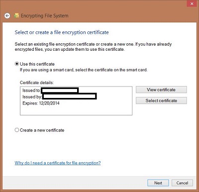This screenshot has height=192, width=199.
Task: Click the Certificate details: label
Action: point(37,83)
